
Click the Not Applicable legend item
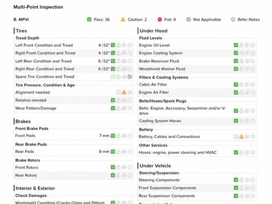coord(203,20)
